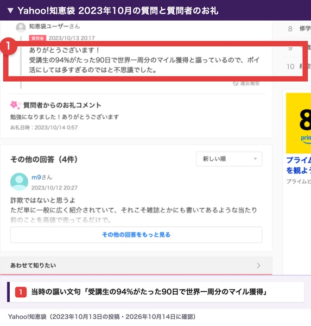
Task: Click the text 勉強になりました！ありがとうございます
Action: coord(65,117)
